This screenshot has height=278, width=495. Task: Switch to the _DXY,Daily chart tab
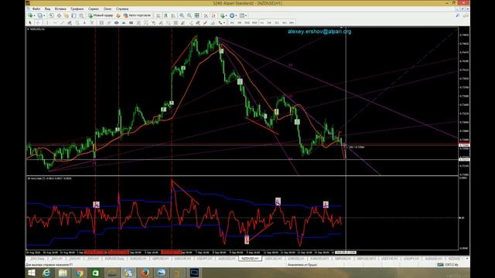click(38, 259)
